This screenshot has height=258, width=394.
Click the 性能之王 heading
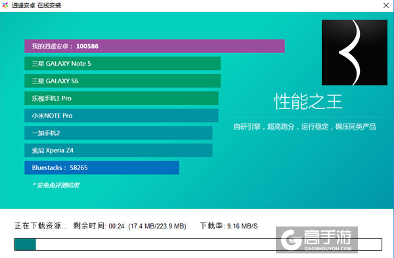[x=308, y=101]
